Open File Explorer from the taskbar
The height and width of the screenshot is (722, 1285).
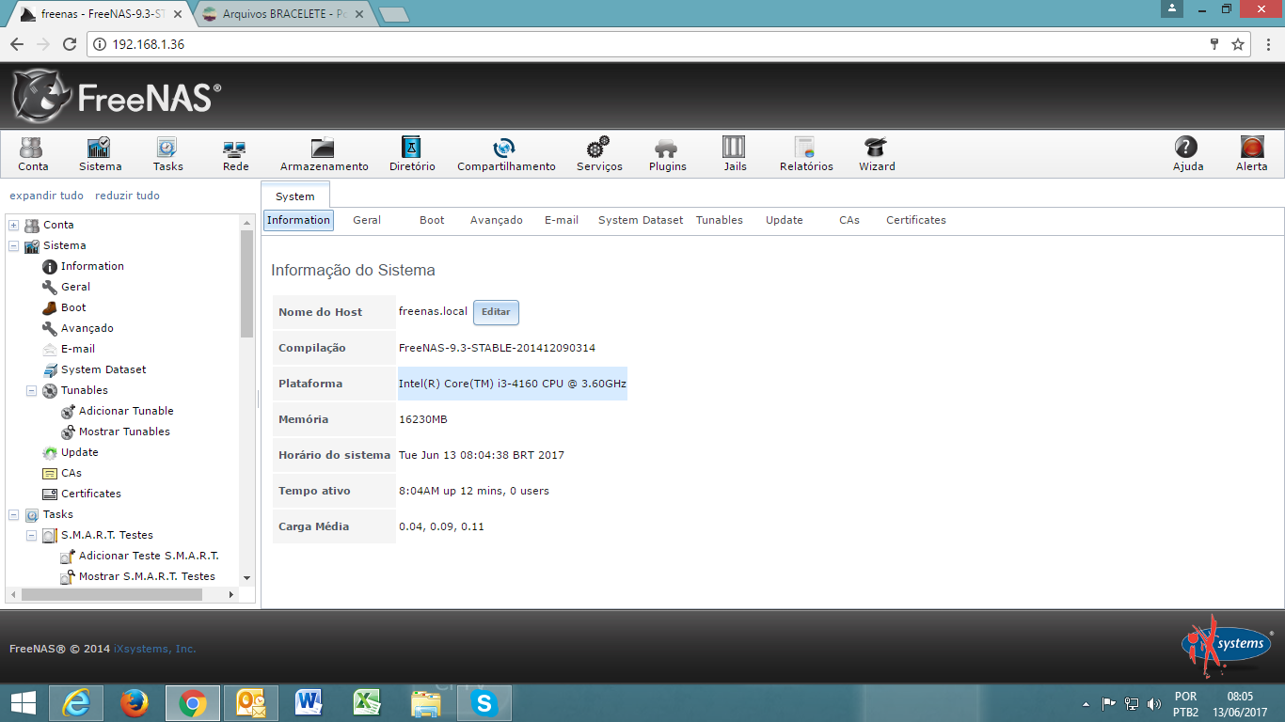[x=425, y=702]
